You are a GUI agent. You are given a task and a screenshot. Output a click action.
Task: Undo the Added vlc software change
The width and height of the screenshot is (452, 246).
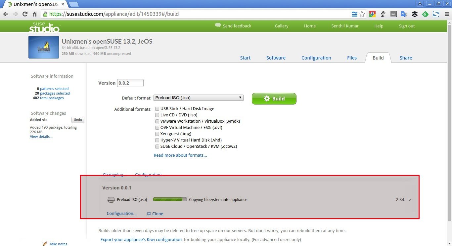tap(78, 120)
